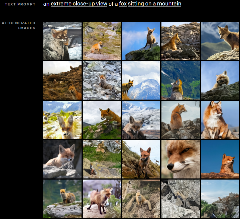View the pale fox lying on rock thumbnail
This screenshot has width=240, height=219.
(220, 80)
